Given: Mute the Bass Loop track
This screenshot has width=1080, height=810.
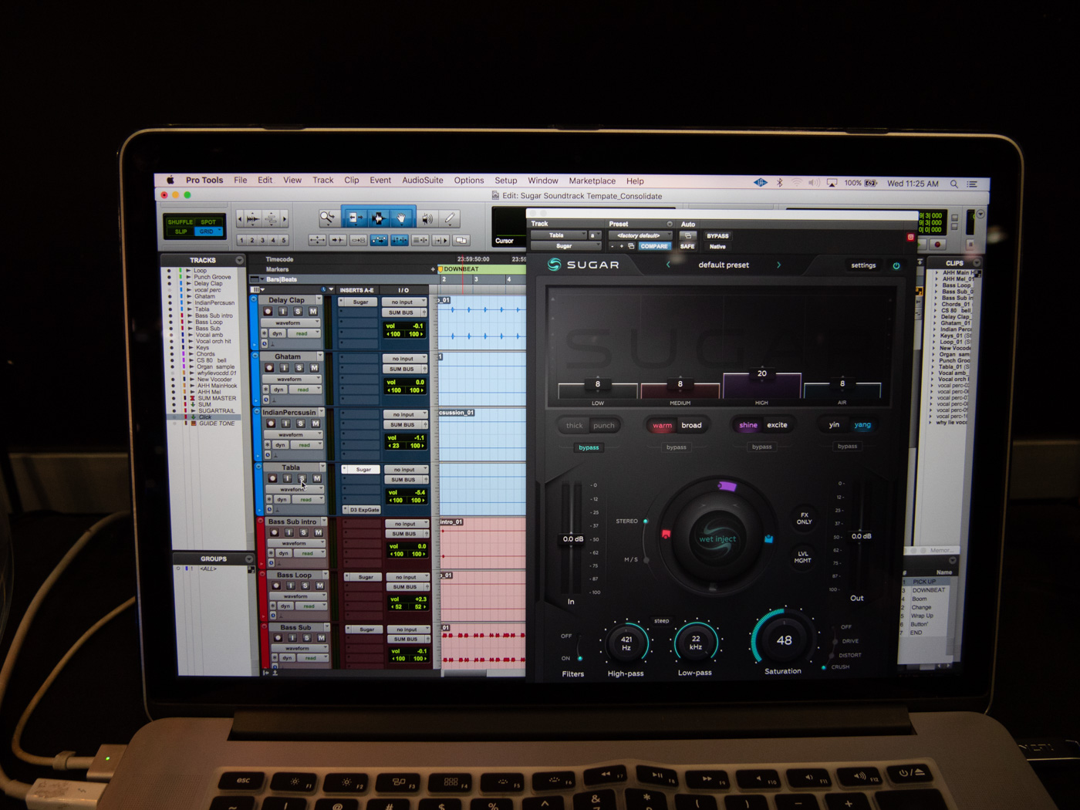Looking at the screenshot, I should click(x=319, y=586).
